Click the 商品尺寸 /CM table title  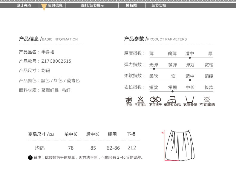point(41,134)
